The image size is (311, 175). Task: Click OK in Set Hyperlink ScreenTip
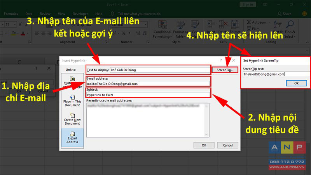[x=296, y=83]
